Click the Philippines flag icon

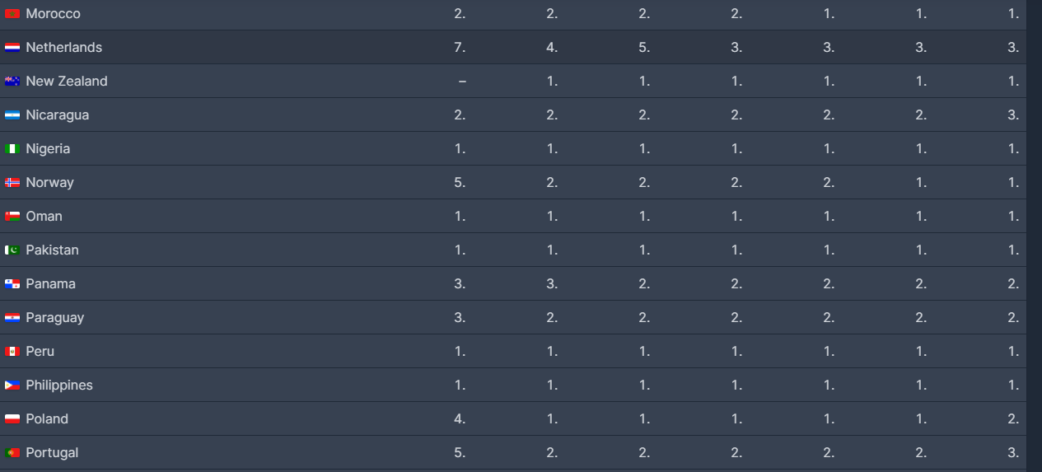coord(12,386)
